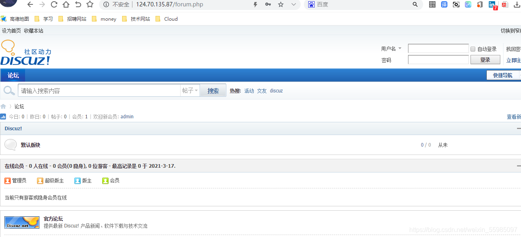Image resolution: width=521 pixels, height=237 pixels.
Task: Open the translate 译 extension icon
Action: 444,4
